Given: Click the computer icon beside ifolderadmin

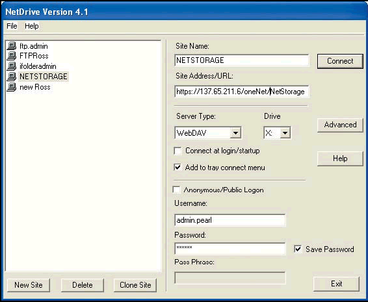Looking at the screenshot, I should click(12, 66).
